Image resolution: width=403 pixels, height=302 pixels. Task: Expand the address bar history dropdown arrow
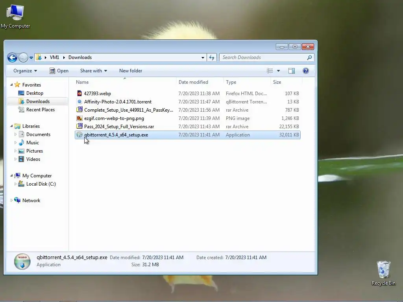(x=203, y=57)
